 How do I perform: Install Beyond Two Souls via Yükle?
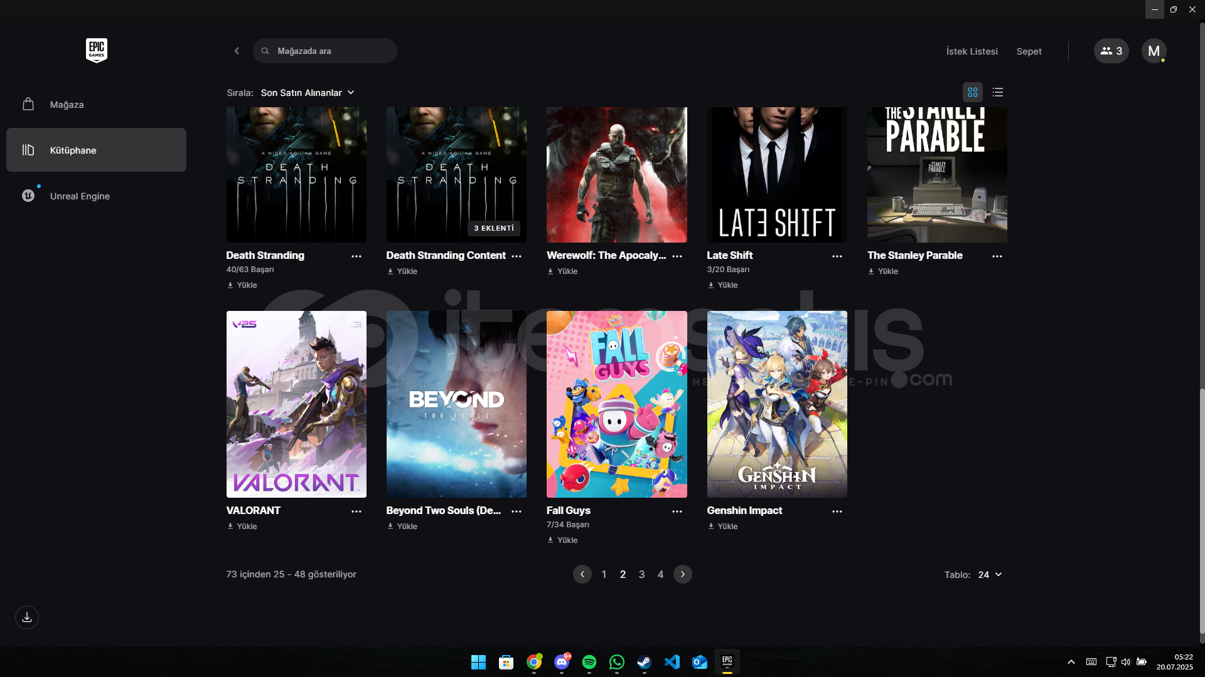pos(402,527)
